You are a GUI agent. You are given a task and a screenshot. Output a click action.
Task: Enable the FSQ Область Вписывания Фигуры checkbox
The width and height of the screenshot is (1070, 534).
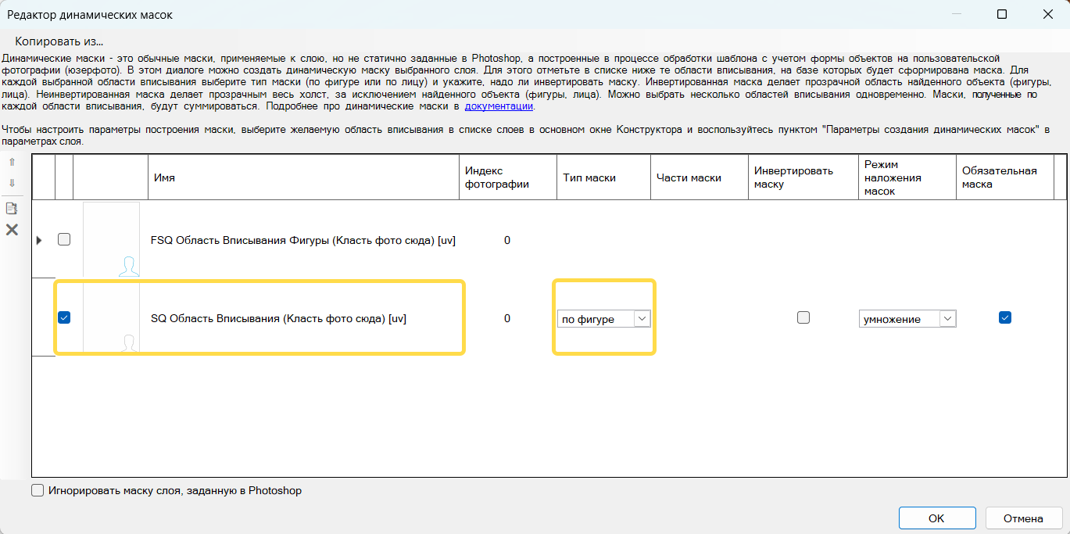pyautogui.click(x=64, y=240)
